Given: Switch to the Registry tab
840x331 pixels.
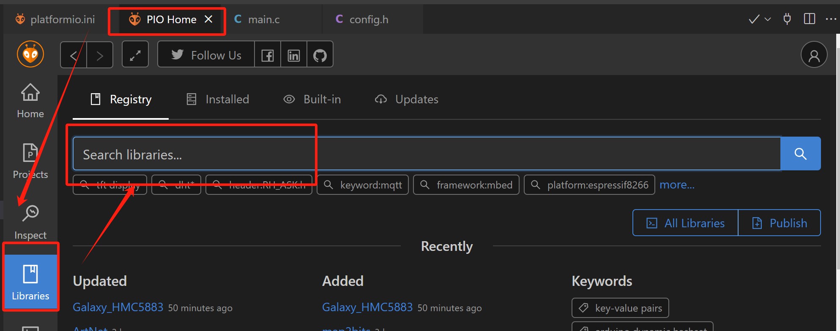Looking at the screenshot, I should tap(121, 100).
